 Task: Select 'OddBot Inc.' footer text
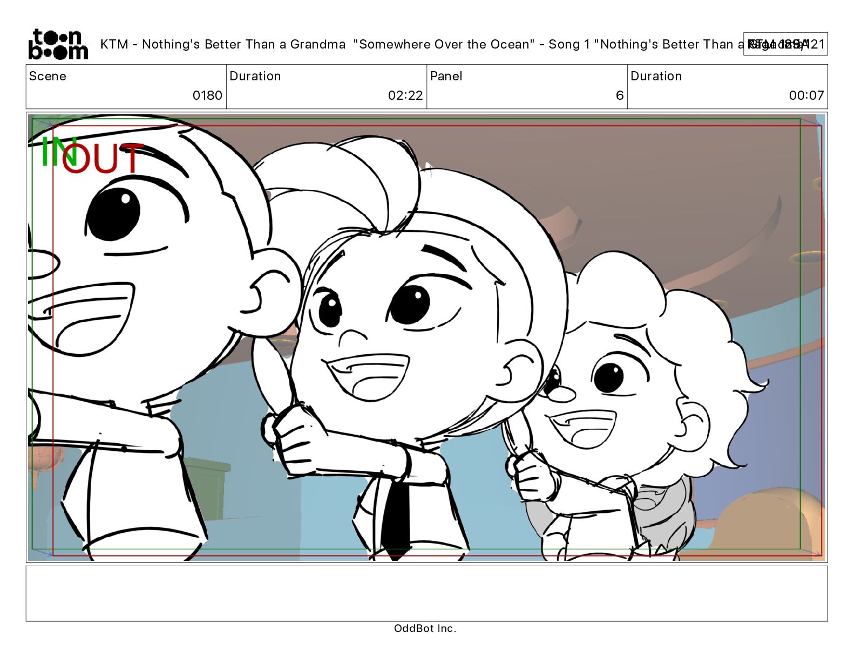(425, 628)
